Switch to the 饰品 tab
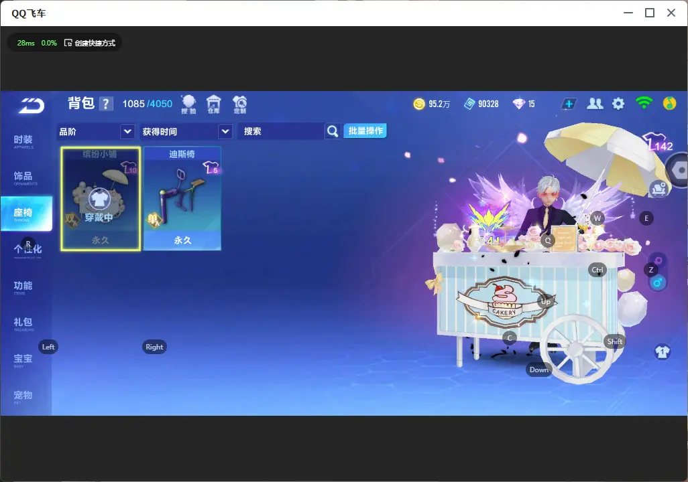 (x=23, y=177)
